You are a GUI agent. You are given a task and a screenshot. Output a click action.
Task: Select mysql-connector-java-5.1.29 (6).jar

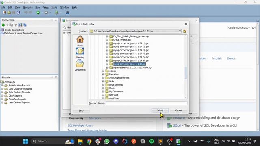tap(131, 60)
